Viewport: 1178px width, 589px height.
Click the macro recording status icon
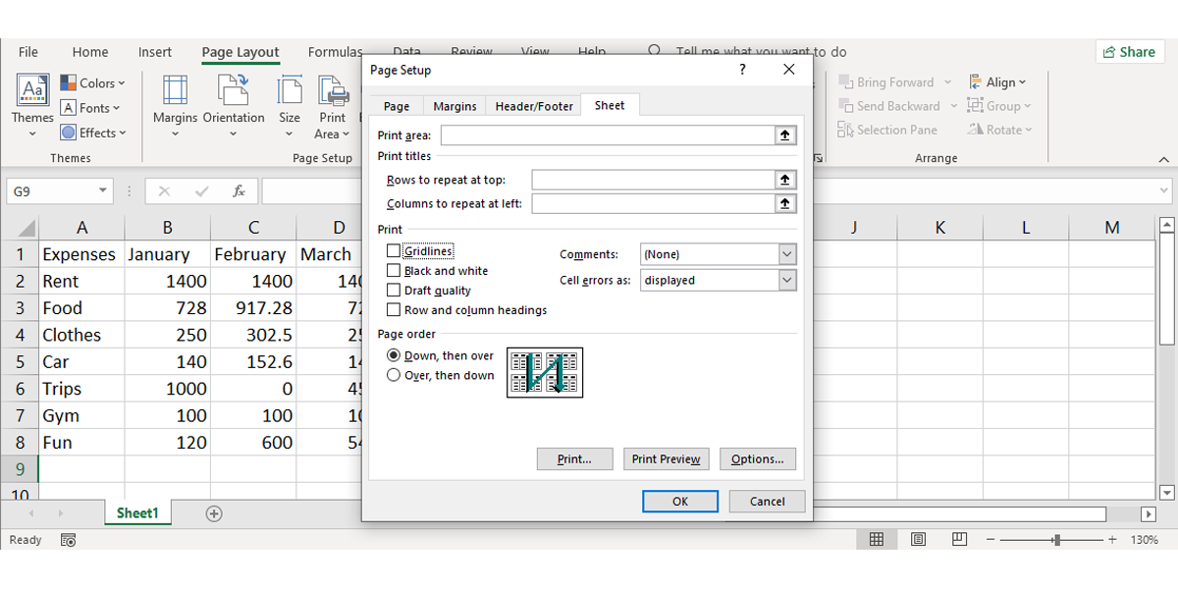pyautogui.click(x=68, y=540)
